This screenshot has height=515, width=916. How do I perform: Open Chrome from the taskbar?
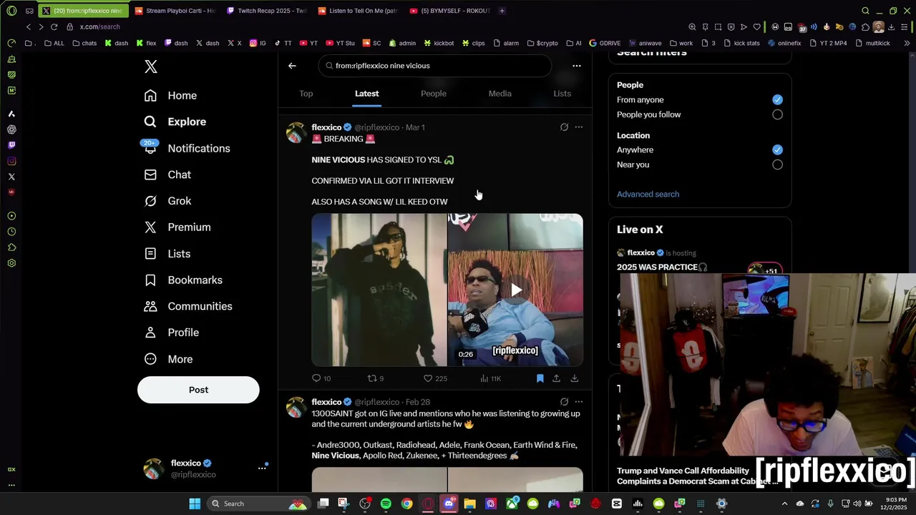click(x=406, y=504)
